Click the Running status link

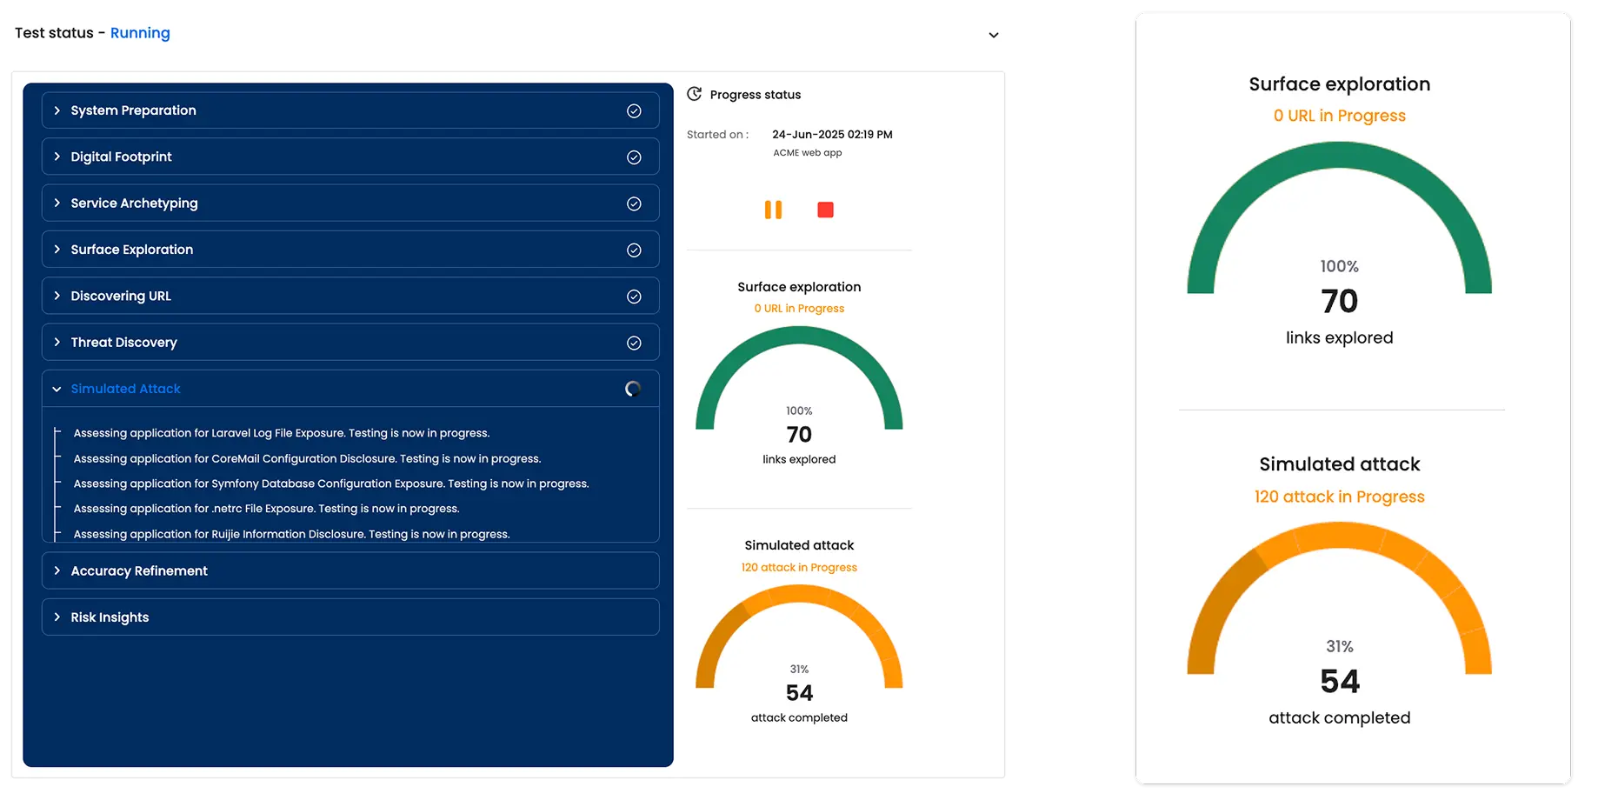point(140,33)
